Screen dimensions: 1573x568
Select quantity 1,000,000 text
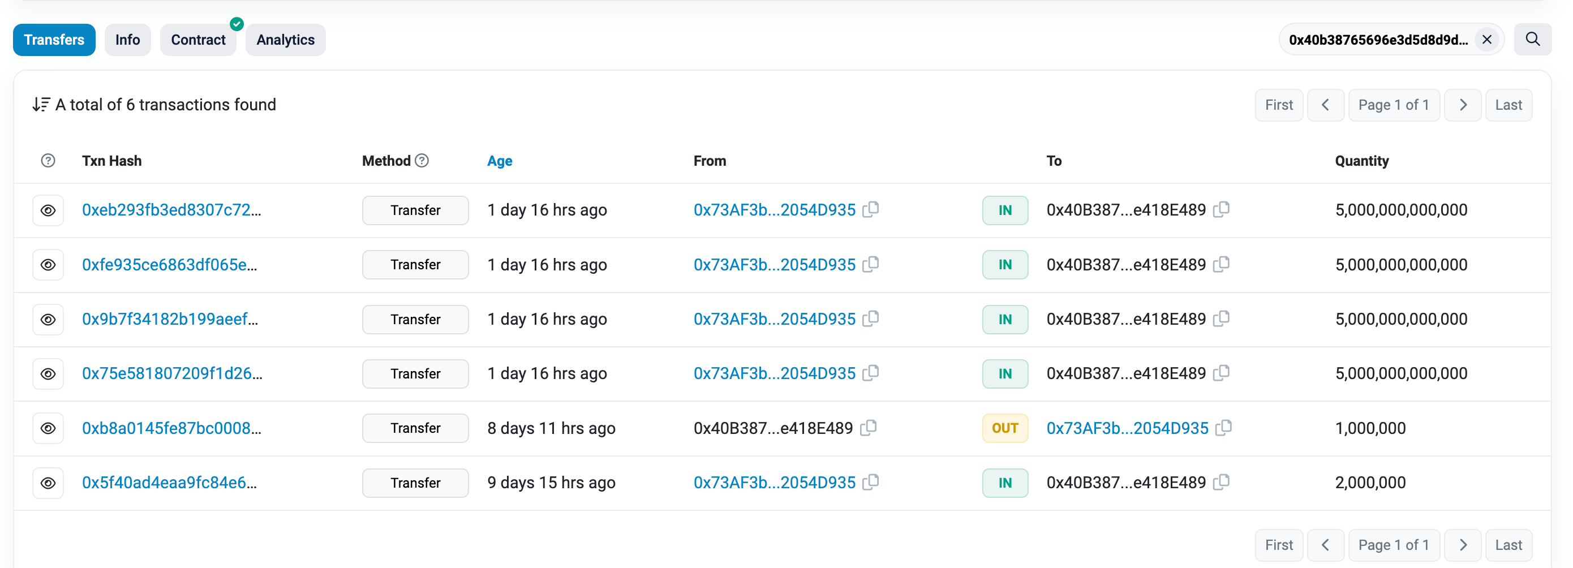click(x=1371, y=428)
